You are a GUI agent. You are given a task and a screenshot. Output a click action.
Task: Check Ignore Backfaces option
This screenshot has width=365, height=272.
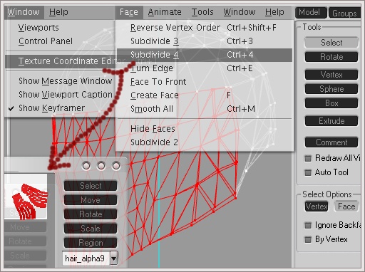(x=308, y=225)
